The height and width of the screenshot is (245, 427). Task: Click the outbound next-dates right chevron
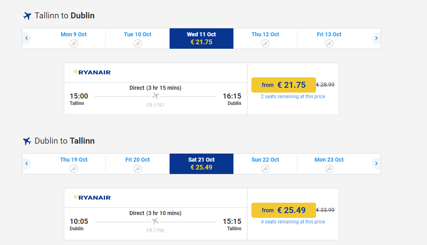coord(376,38)
